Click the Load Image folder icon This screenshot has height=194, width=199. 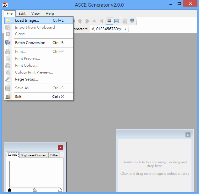[x=8, y=21]
